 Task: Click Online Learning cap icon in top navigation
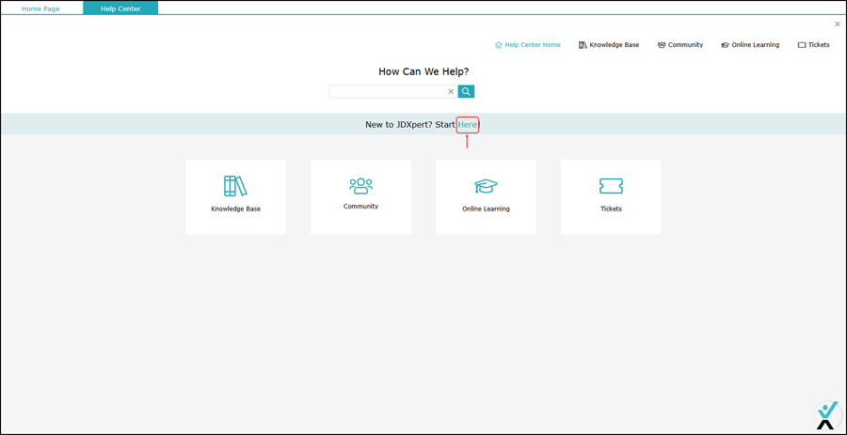726,45
